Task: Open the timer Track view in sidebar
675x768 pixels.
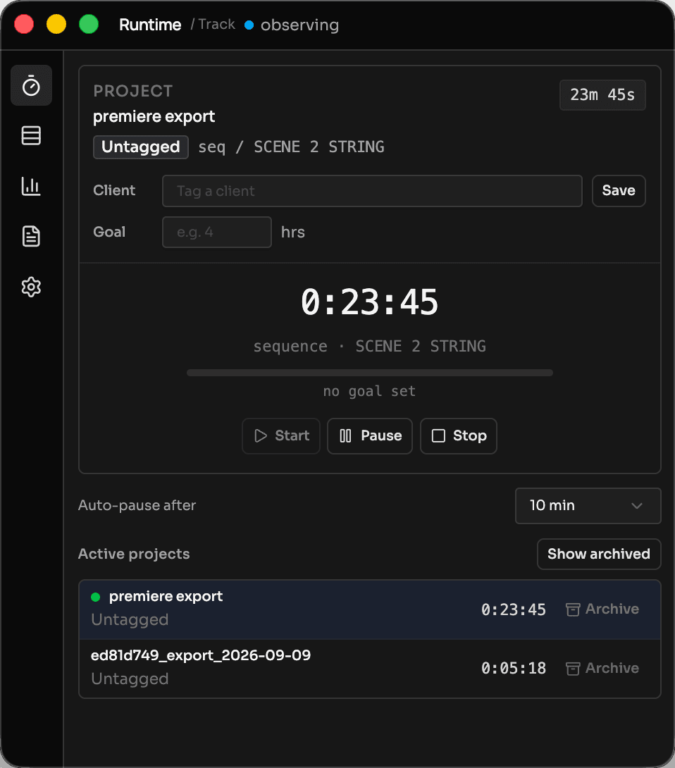Action: tap(31, 86)
